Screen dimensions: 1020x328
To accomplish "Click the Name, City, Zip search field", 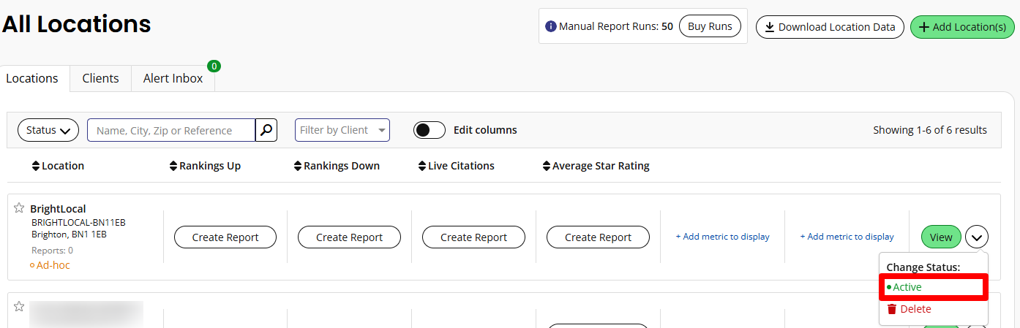I will point(171,130).
